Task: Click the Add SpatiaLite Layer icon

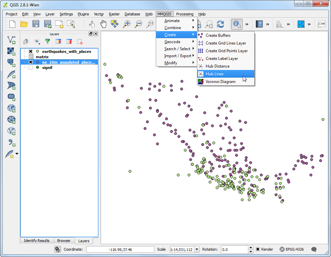Action: pyautogui.click(x=11, y=74)
